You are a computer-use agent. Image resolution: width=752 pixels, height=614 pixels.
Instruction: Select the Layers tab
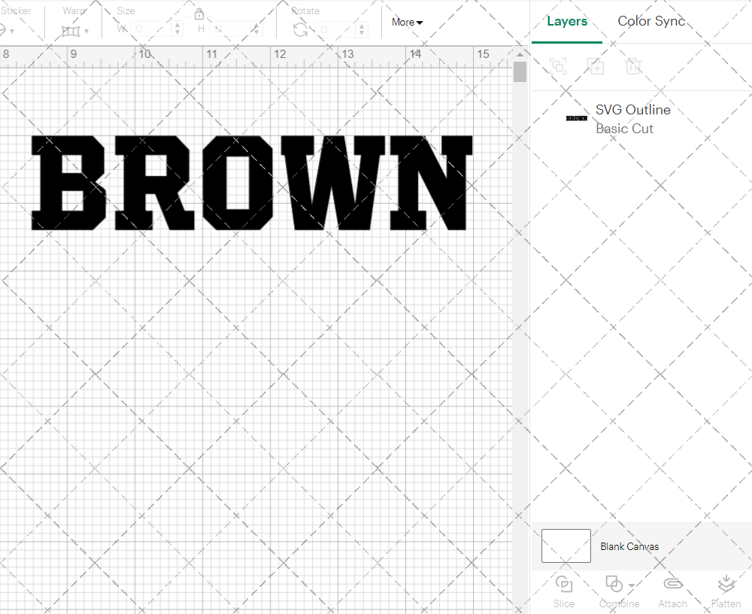(567, 21)
